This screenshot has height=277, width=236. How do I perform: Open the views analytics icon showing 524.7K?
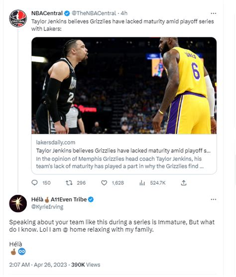[142, 183]
